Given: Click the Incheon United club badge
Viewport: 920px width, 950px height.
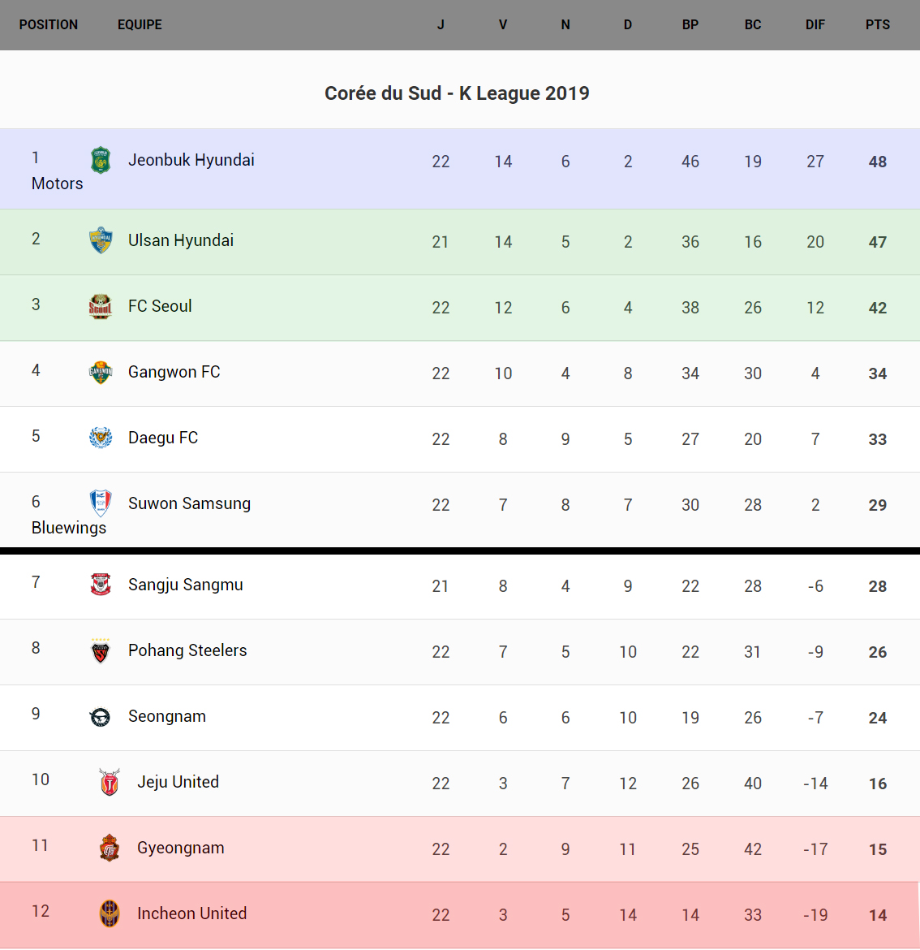Looking at the screenshot, I should (110, 913).
